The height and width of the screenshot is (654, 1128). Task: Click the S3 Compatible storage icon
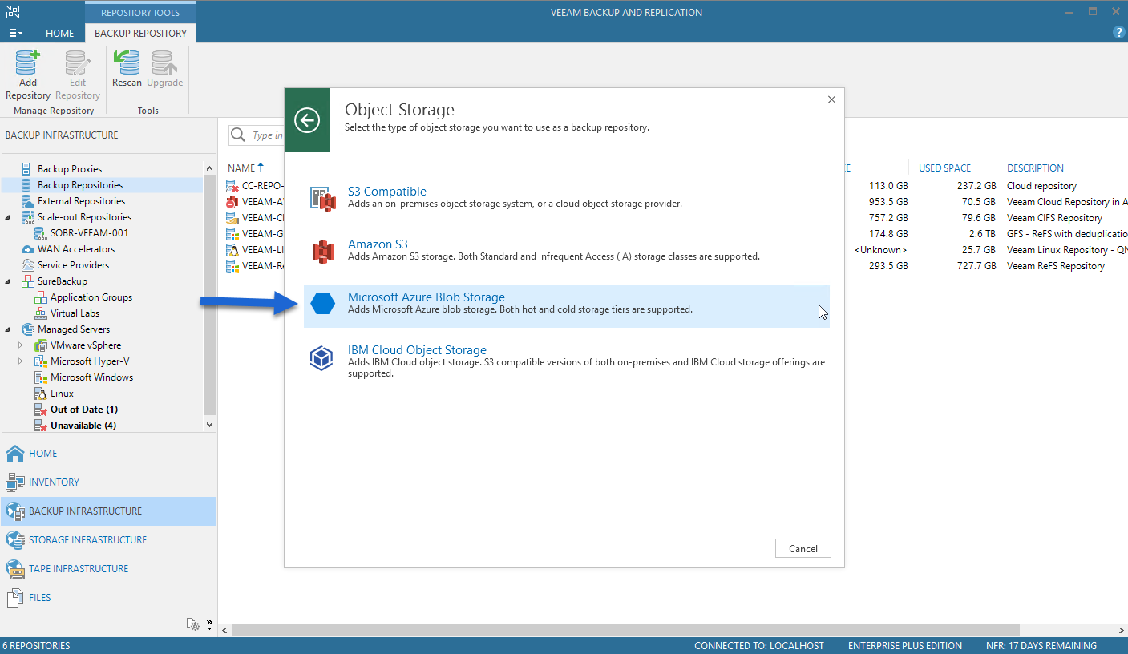point(322,198)
